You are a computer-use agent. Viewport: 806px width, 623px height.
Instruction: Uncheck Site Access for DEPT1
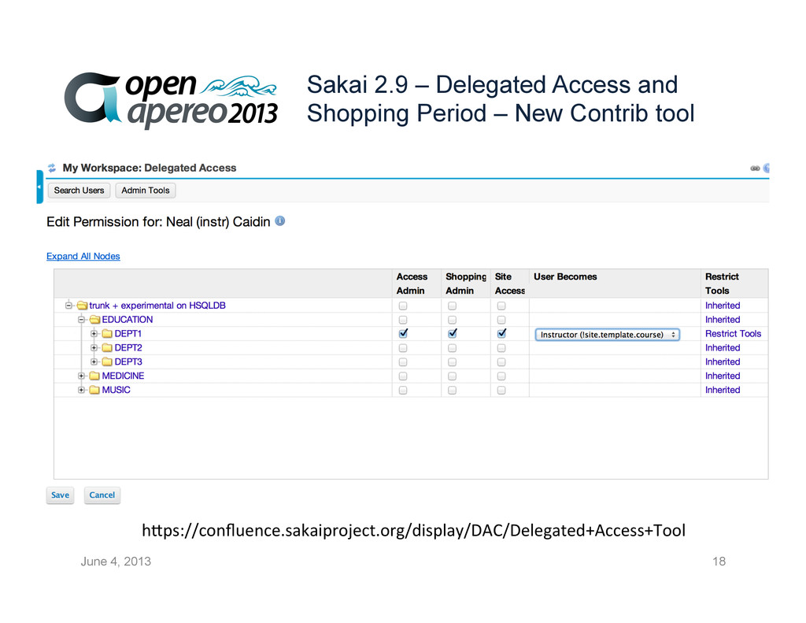(x=501, y=333)
